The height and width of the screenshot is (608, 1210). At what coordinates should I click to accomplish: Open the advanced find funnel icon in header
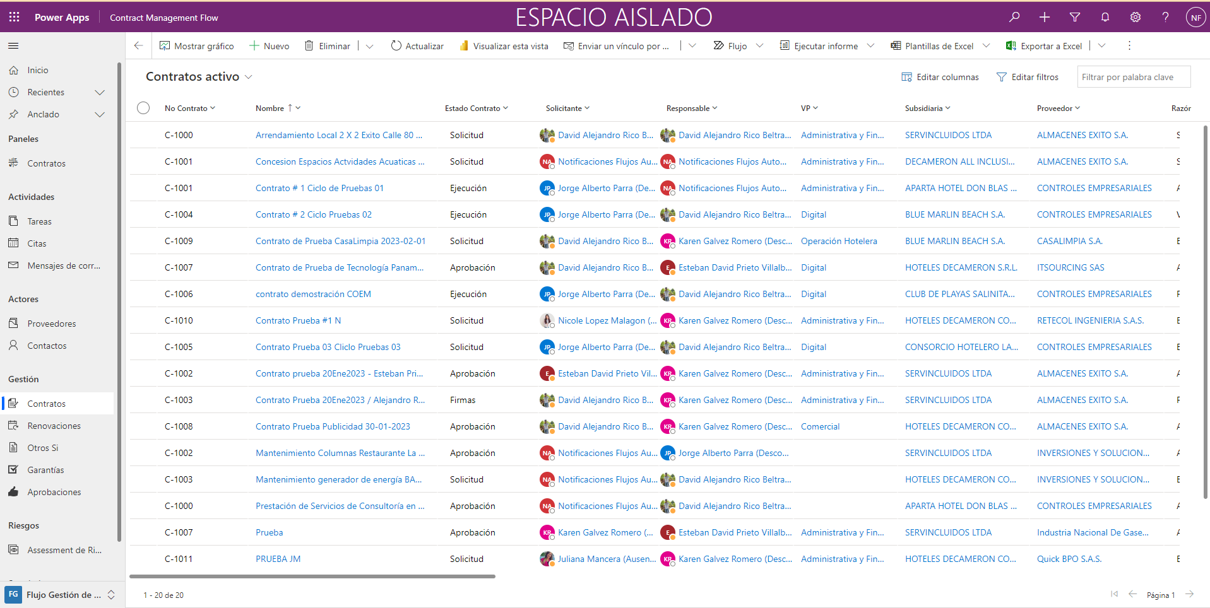click(1075, 18)
